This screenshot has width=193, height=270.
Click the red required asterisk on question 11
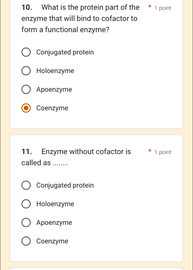(149, 151)
